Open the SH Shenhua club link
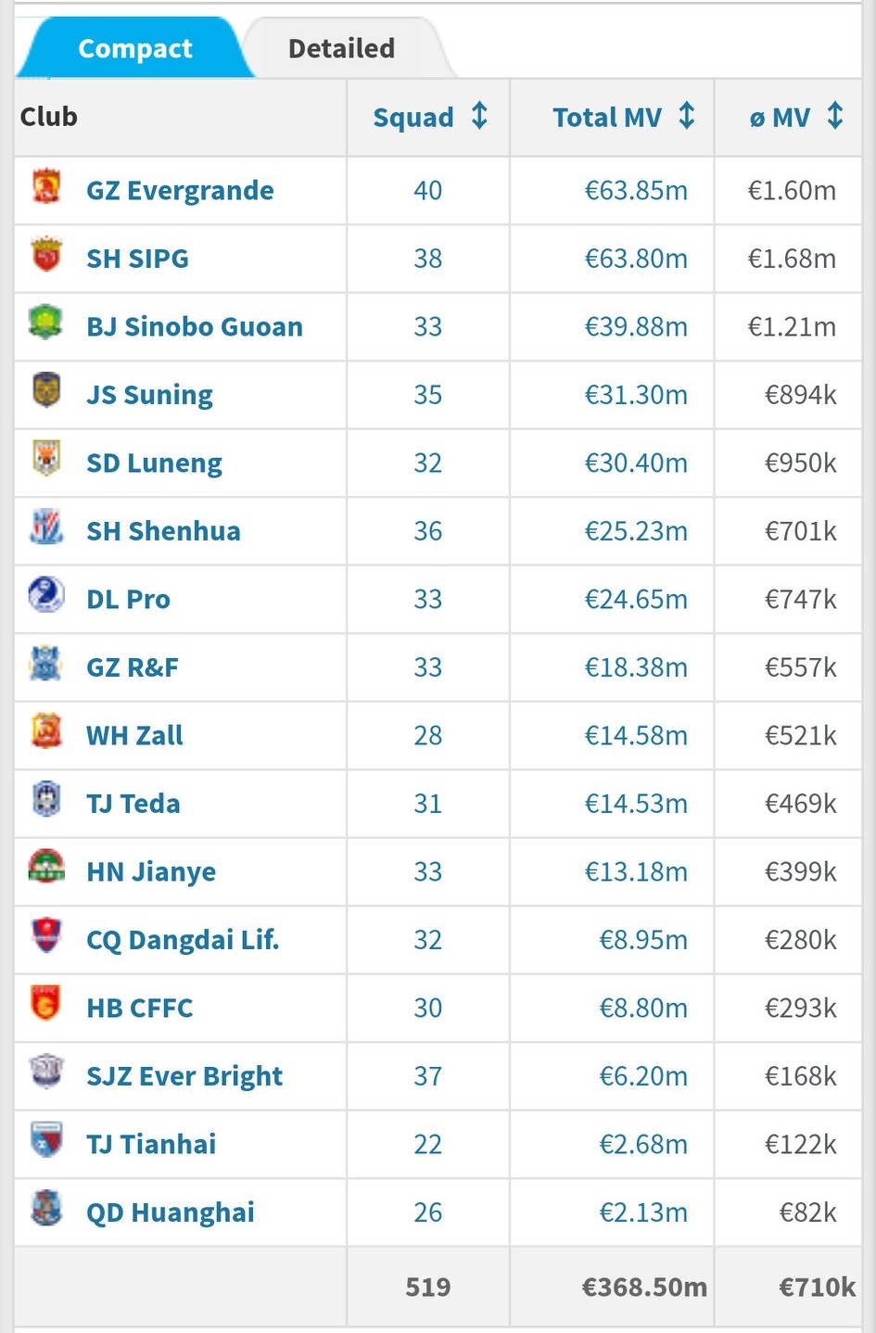Image resolution: width=876 pixels, height=1333 pixels. (163, 531)
